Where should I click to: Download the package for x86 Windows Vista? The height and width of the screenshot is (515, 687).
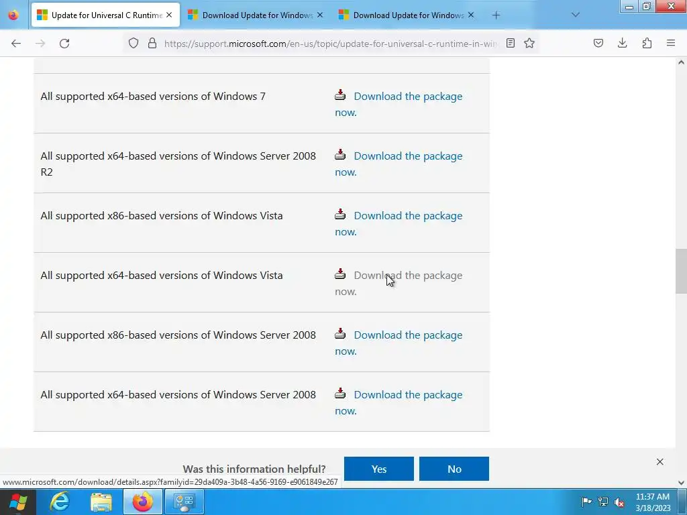pos(408,215)
